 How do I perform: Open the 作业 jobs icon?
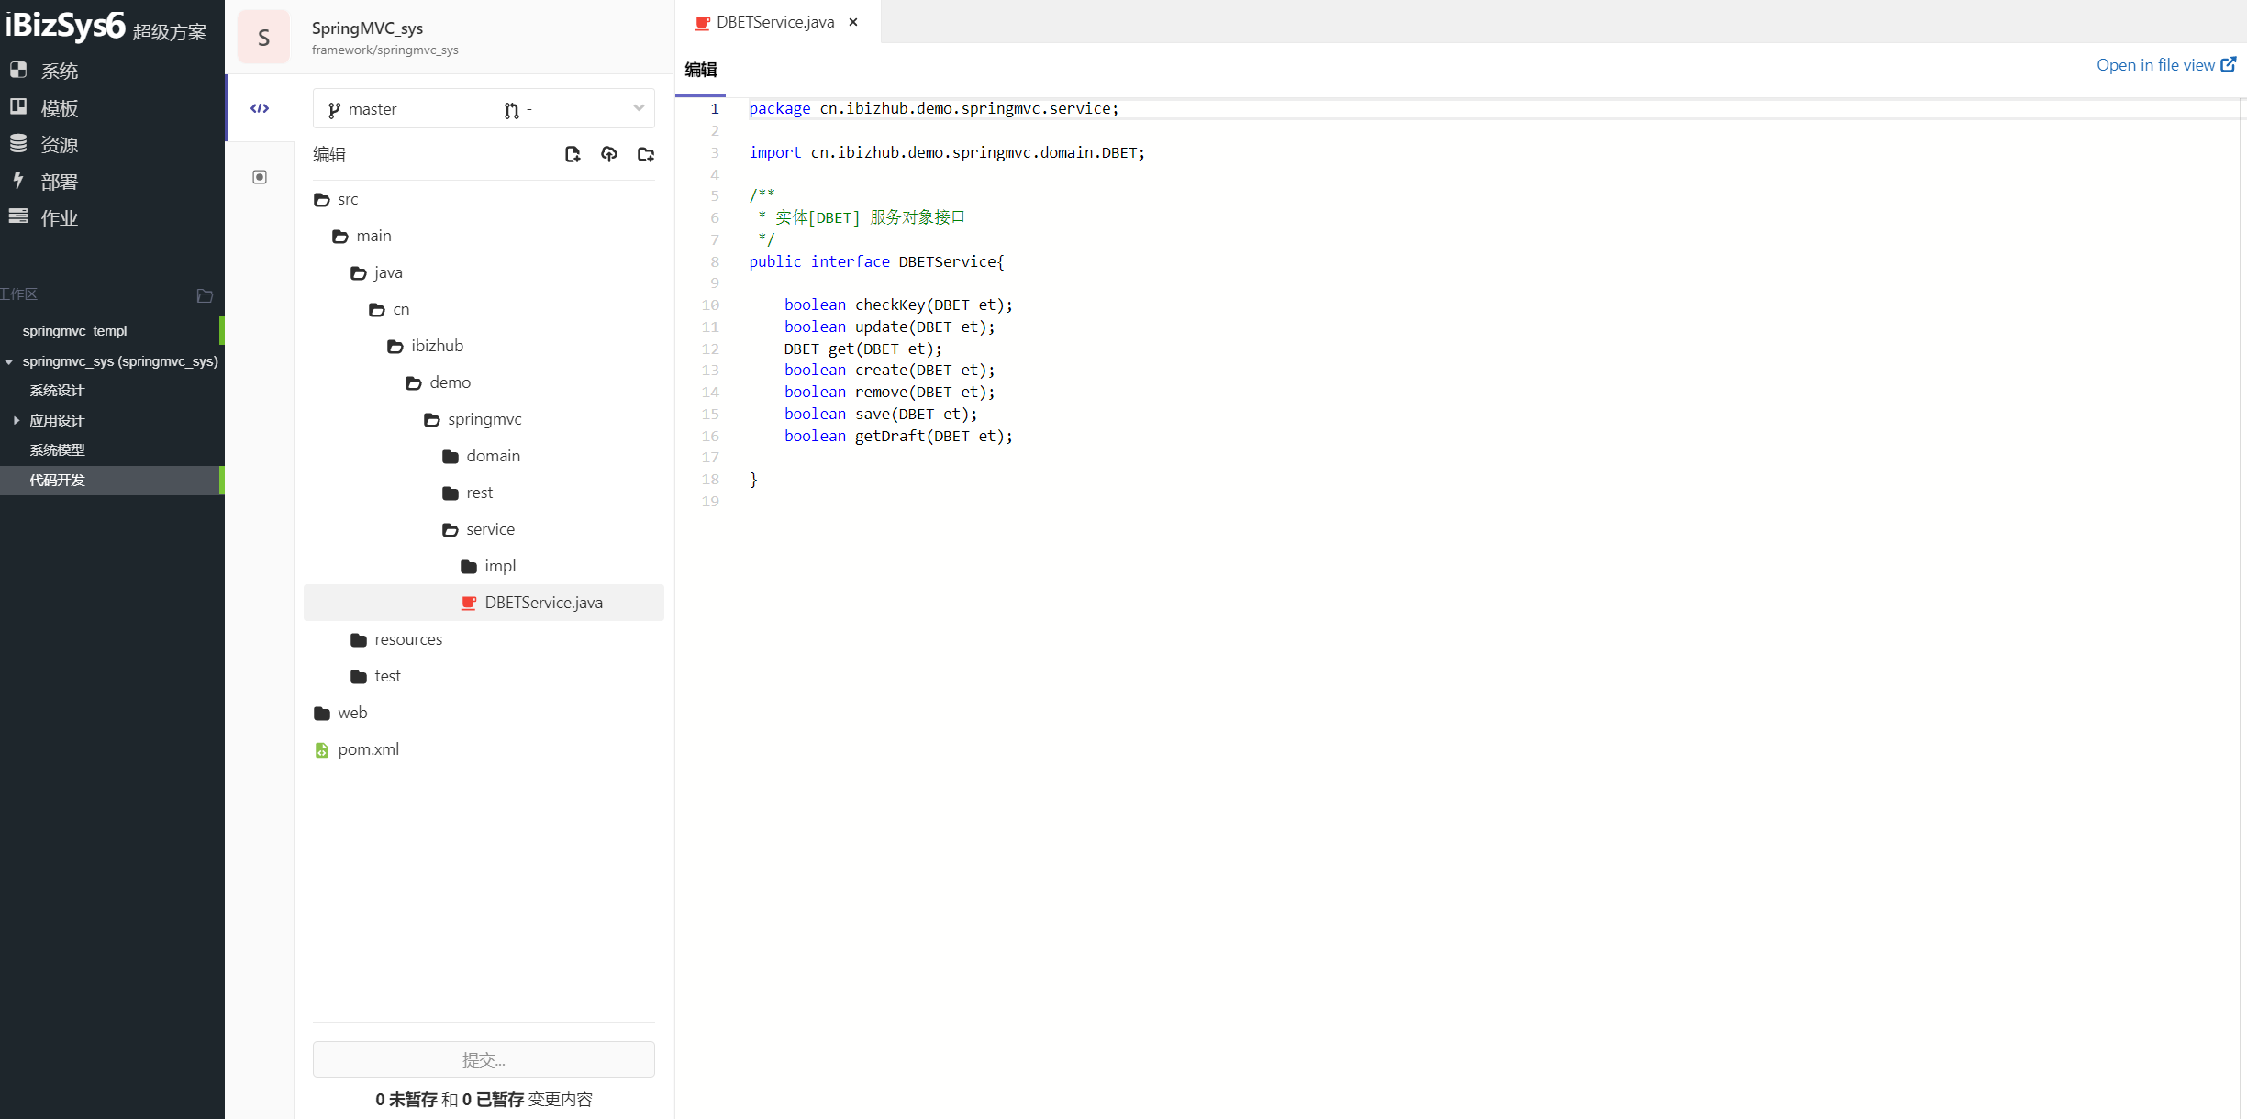(x=18, y=216)
